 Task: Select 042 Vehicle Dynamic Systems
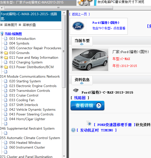coord(32,109)
